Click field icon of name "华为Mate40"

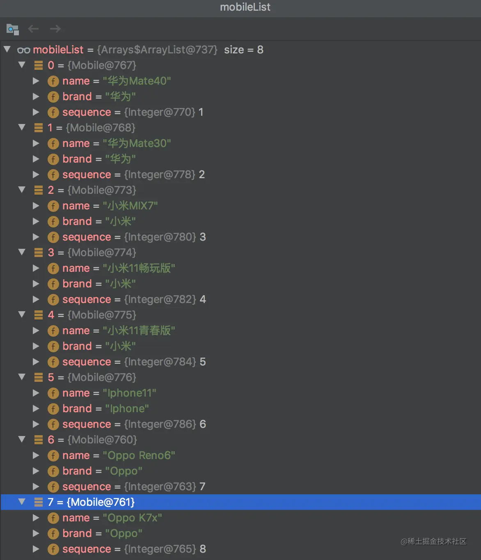point(53,81)
